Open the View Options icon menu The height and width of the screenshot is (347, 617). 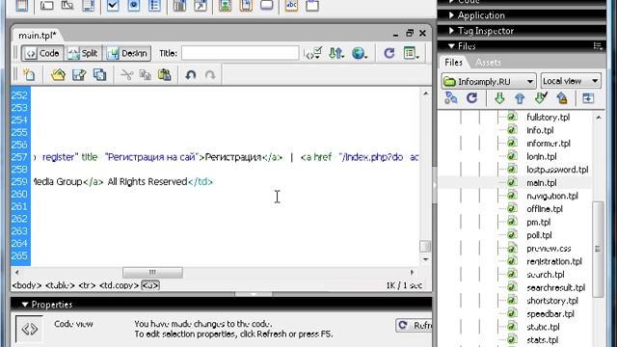[412, 53]
